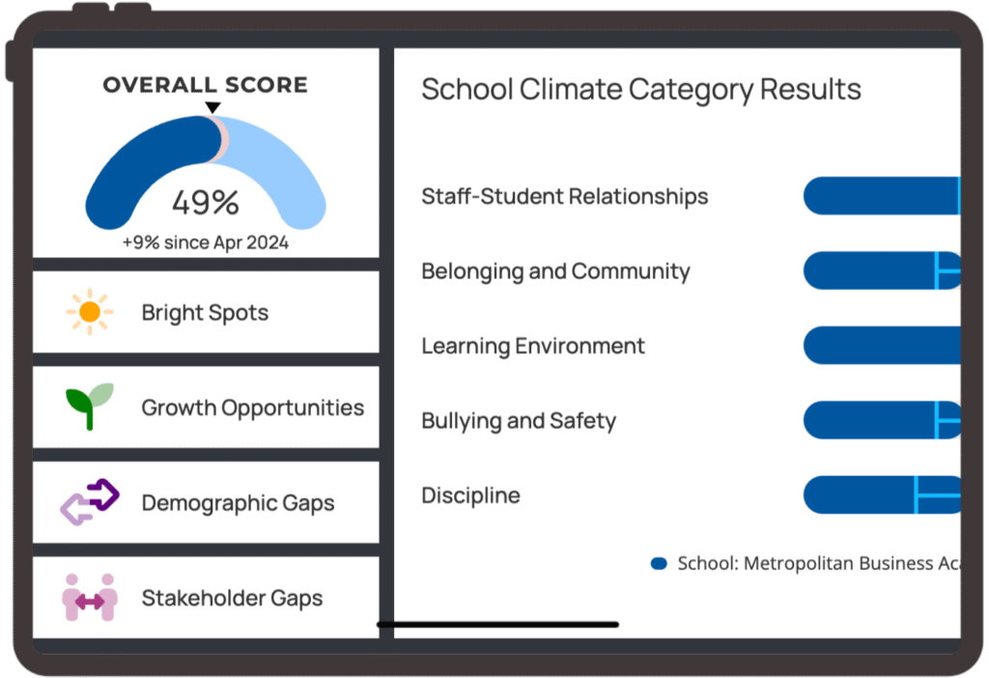Viewport: 989px width, 678px height.
Task: Click the School Climate Category Results heading
Action: (x=641, y=90)
